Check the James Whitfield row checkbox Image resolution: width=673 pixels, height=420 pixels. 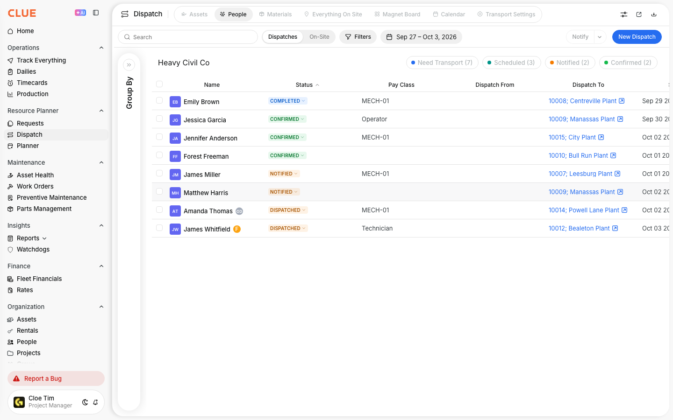(x=159, y=228)
